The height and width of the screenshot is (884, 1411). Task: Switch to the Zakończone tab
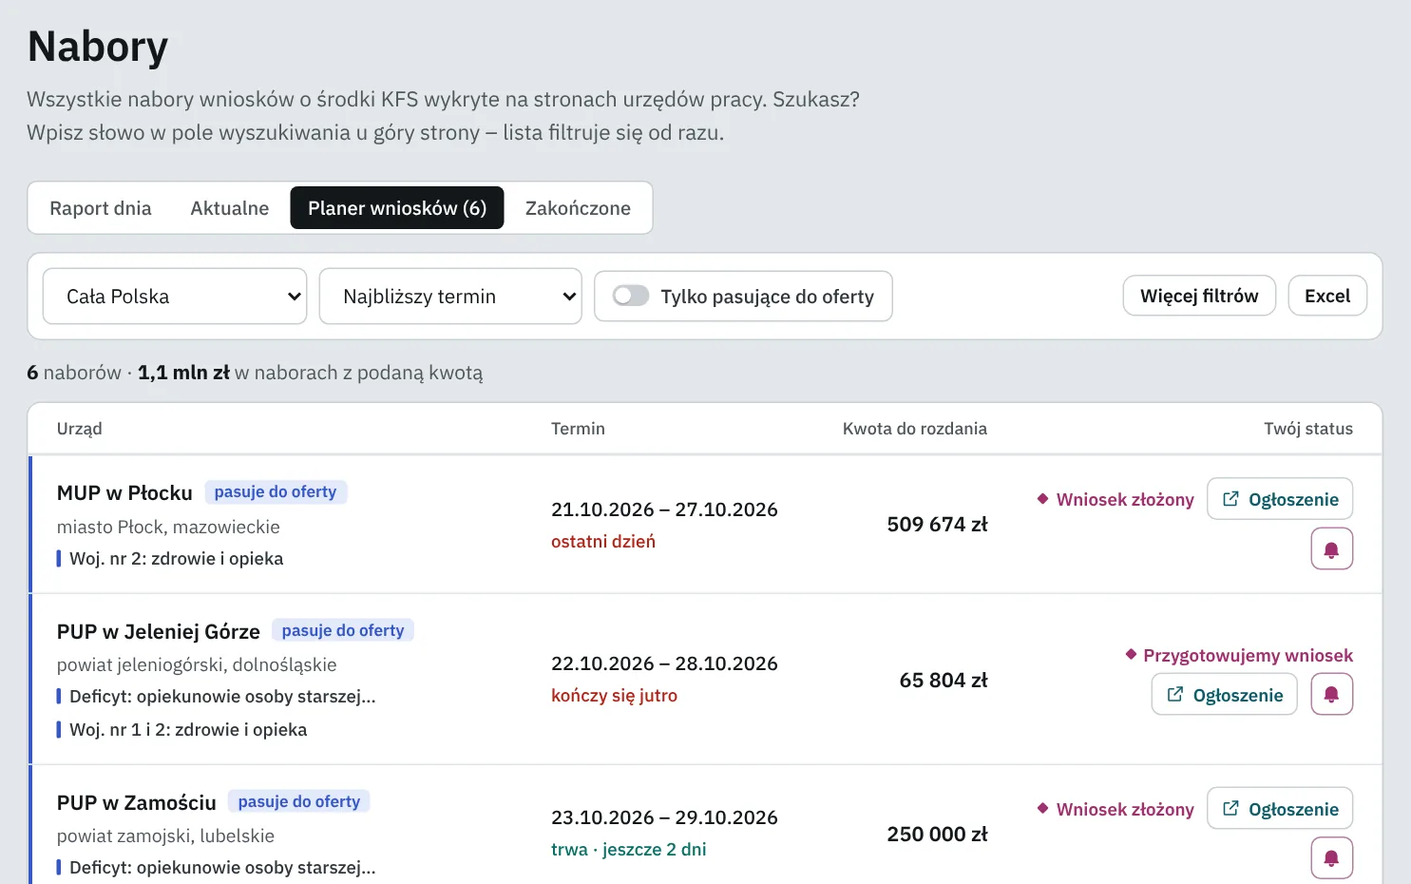tap(578, 208)
